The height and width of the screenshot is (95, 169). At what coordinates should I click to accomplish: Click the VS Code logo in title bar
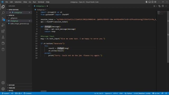click(x=2, y=2)
